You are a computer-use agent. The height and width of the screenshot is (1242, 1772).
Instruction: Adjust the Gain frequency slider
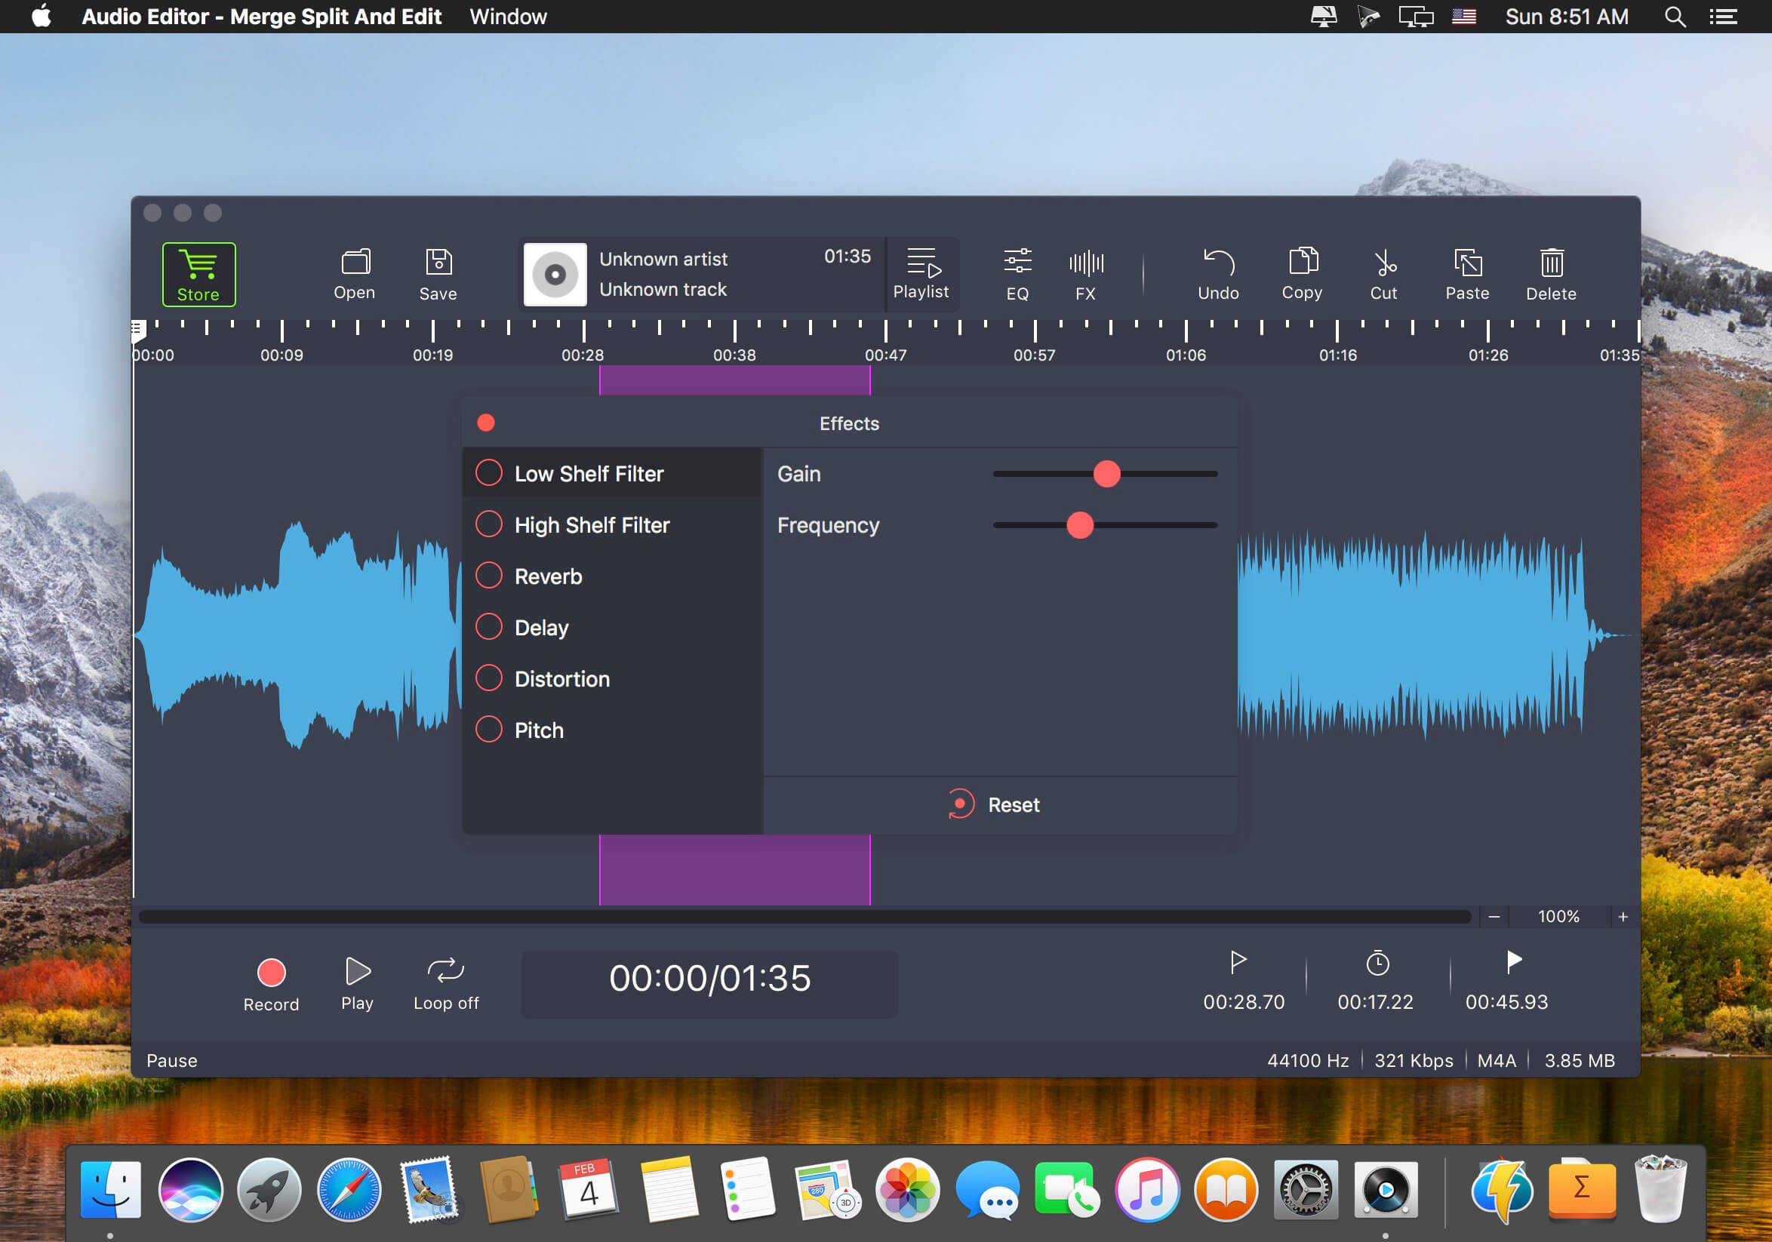pos(1106,474)
